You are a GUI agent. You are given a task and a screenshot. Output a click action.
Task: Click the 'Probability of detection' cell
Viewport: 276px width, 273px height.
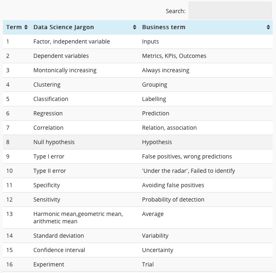tap(173, 200)
